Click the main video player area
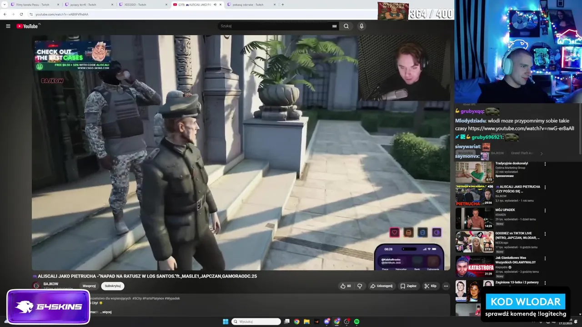Image resolution: width=582 pixels, height=327 pixels. [241, 153]
